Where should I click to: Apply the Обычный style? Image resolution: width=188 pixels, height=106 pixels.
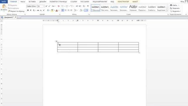[x=95, y=8]
